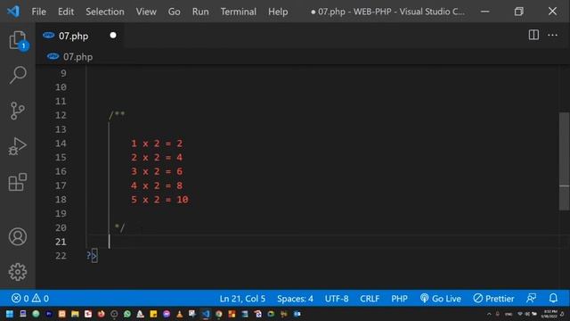Click the line '3 x 2 = 6'
This screenshot has width=570, height=321.
coord(157,171)
